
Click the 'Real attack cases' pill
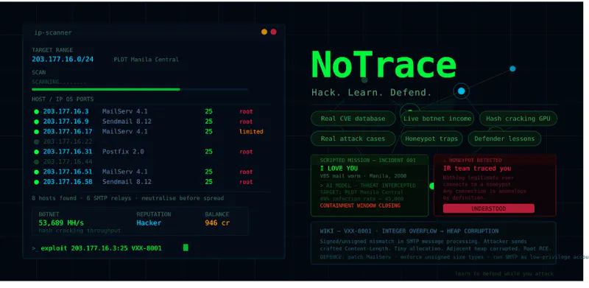[353, 138]
